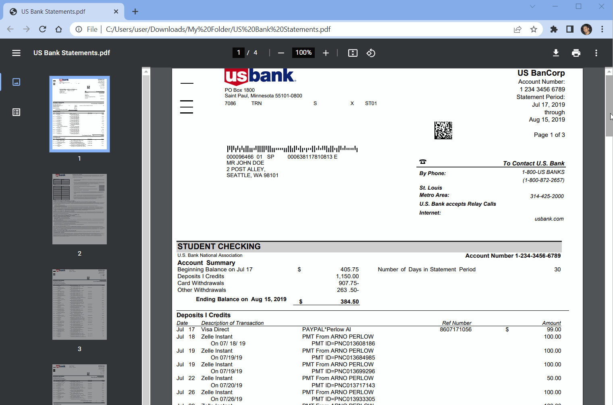Open Chrome's three-dot menu

[x=602, y=29]
